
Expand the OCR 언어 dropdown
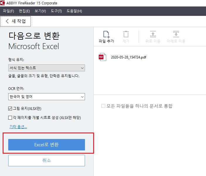[x=47, y=97]
